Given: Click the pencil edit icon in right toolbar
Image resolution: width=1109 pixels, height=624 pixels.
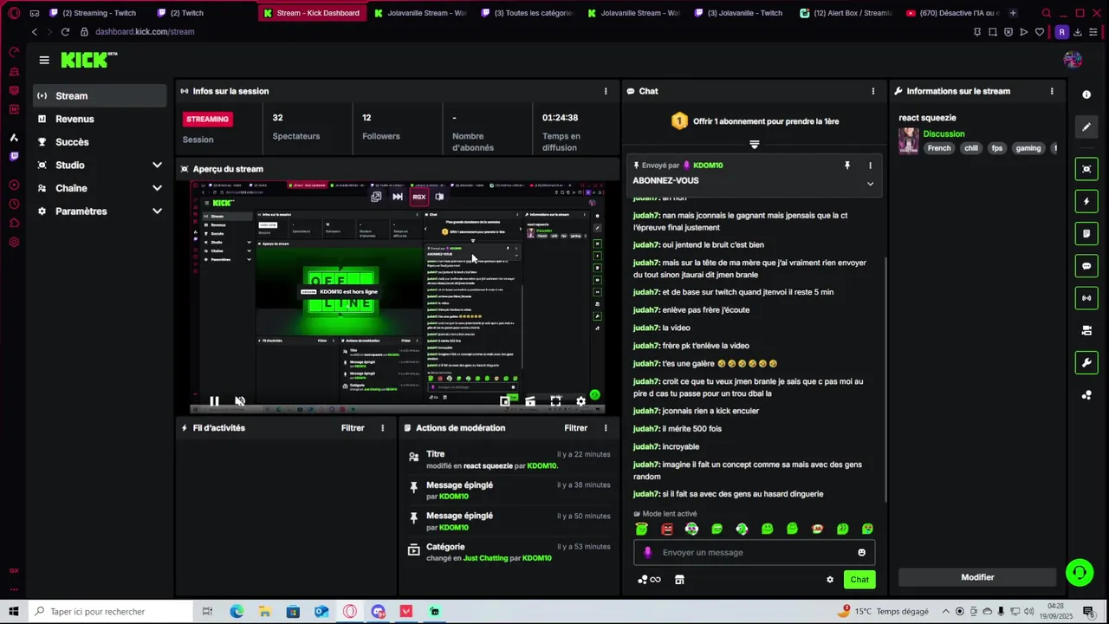Looking at the screenshot, I should click(x=1086, y=127).
